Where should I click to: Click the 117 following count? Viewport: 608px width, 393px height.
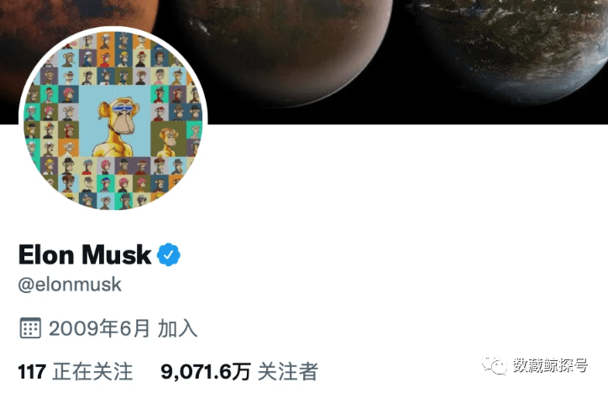[32, 372]
